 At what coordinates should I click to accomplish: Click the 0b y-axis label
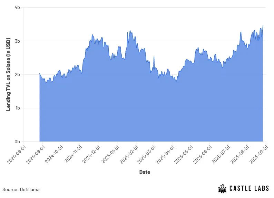pos(17,142)
